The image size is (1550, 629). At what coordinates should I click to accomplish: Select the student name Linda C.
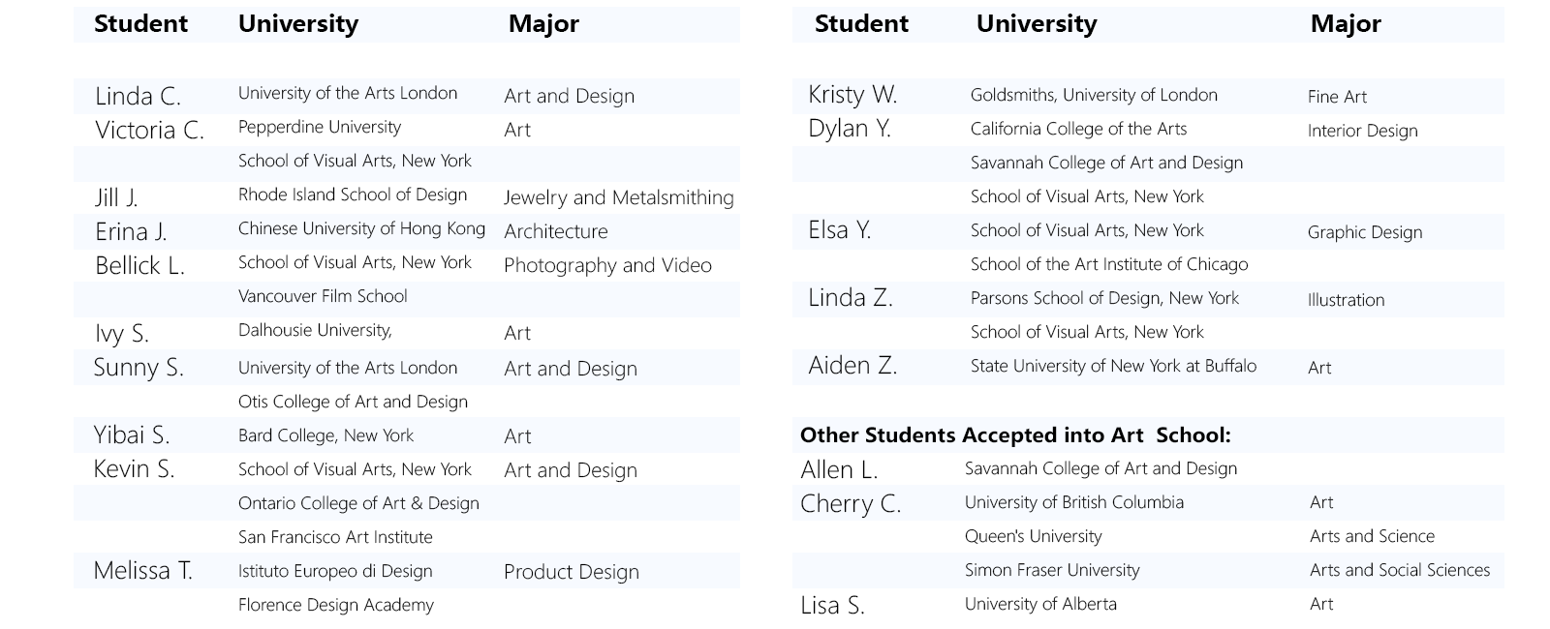[x=138, y=96]
